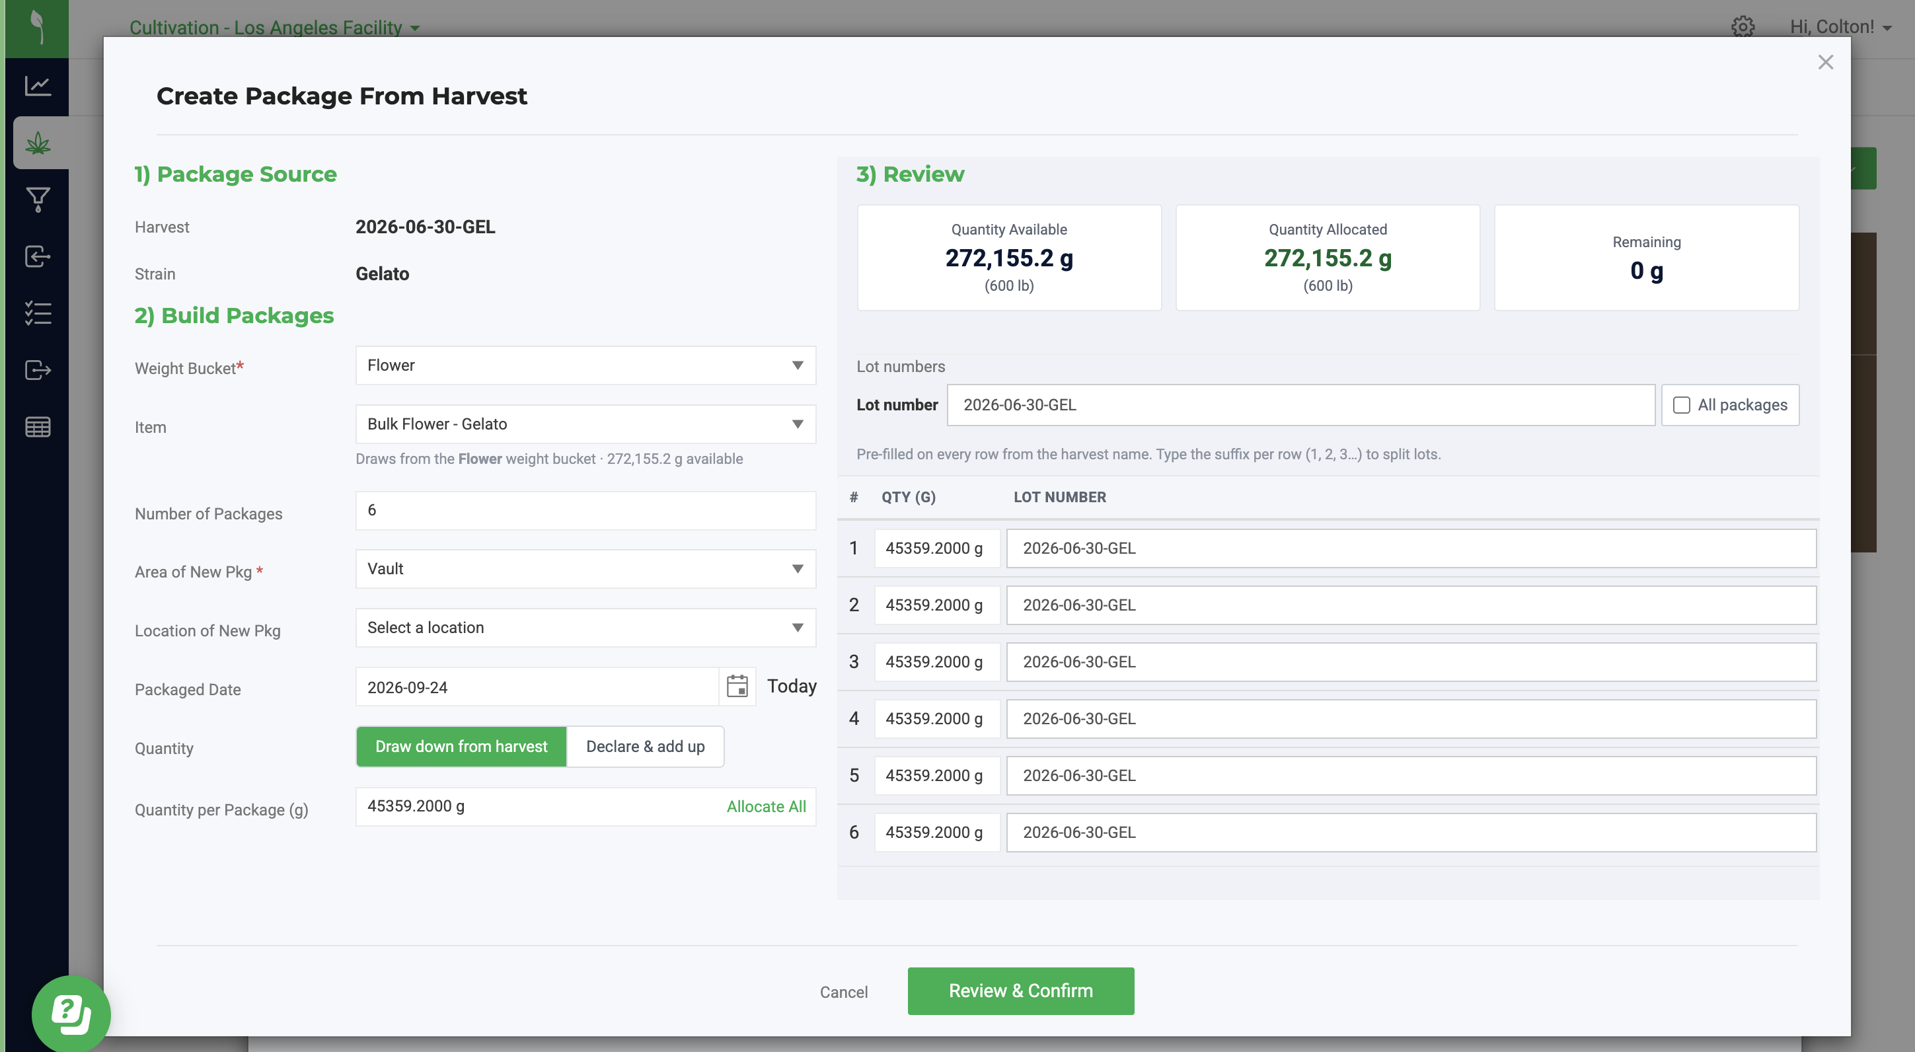Open the outgoing transfer arrow sidebar icon
This screenshot has height=1052, width=1915.
click(37, 369)
